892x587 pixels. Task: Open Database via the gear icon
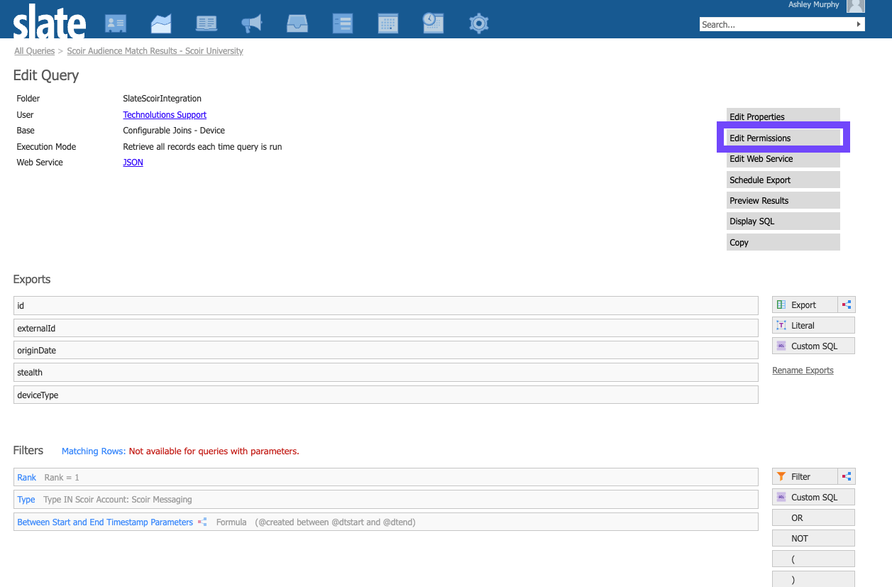[479, 23]
